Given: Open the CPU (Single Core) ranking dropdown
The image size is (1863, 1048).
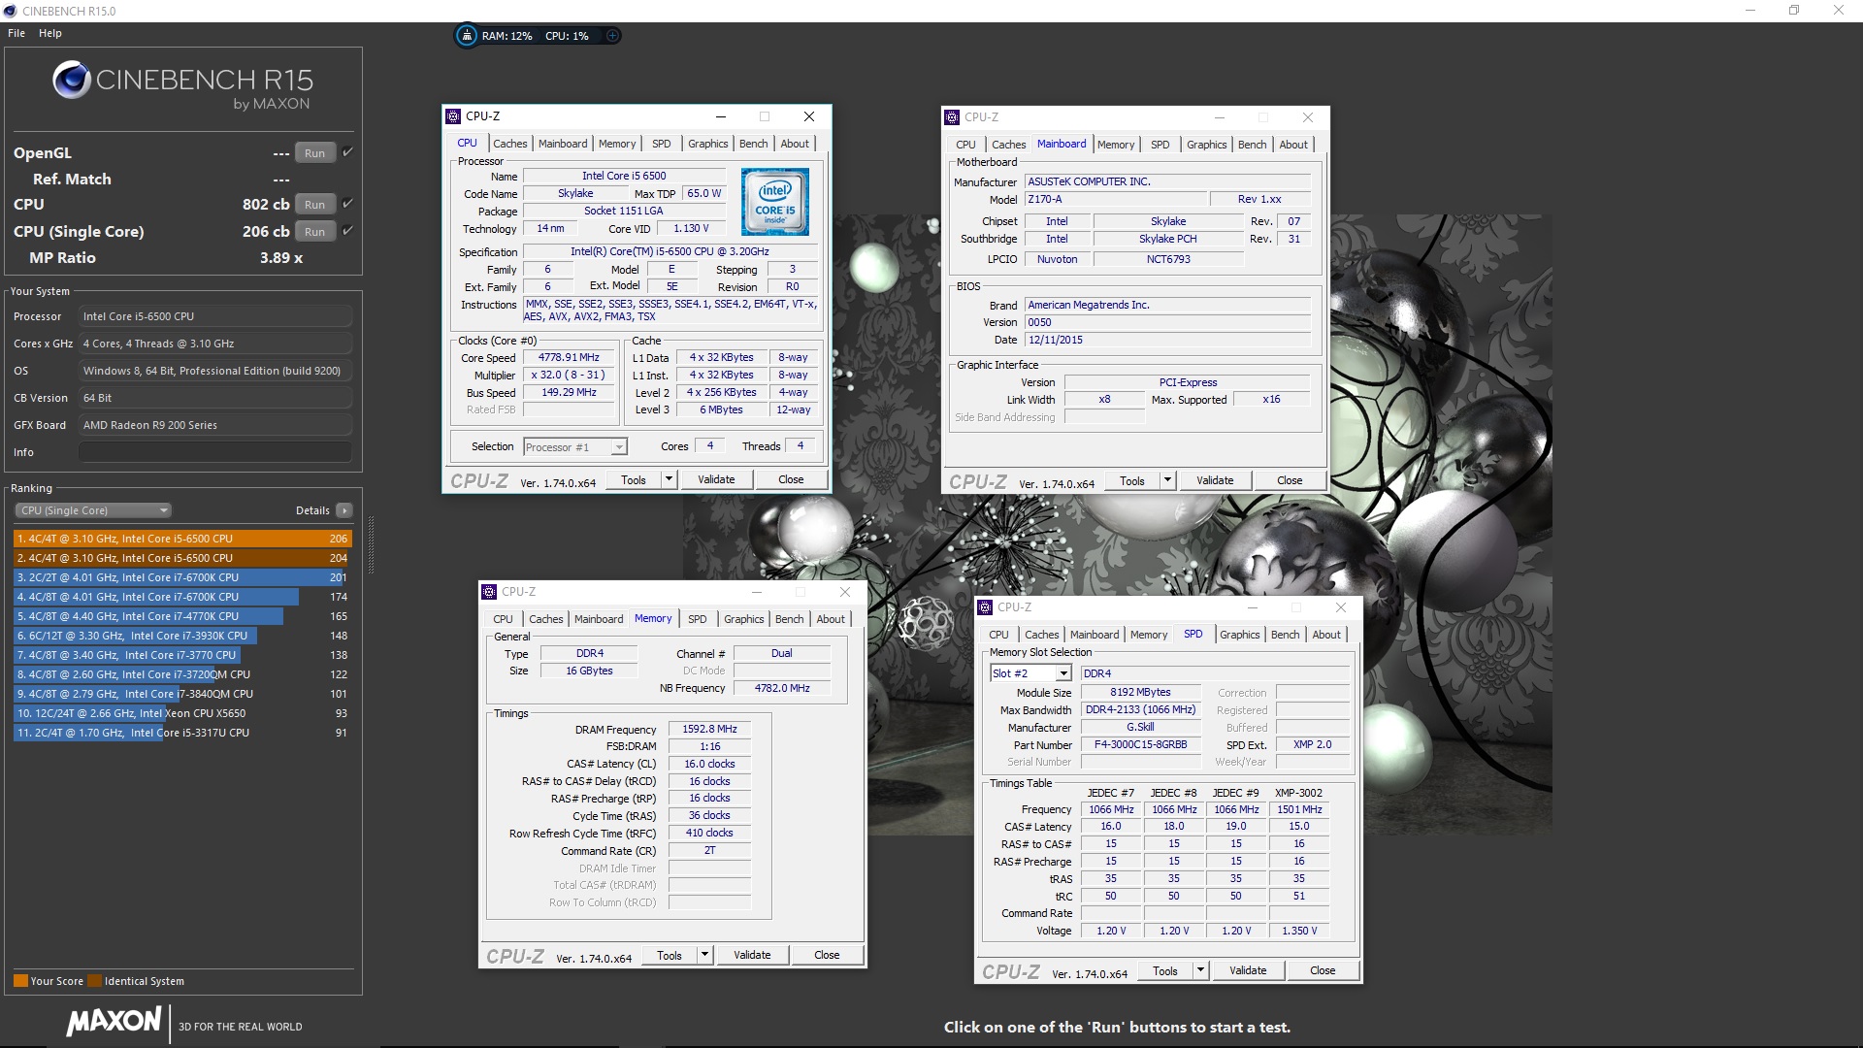Looking at the screenshot, I should point(93,510).
